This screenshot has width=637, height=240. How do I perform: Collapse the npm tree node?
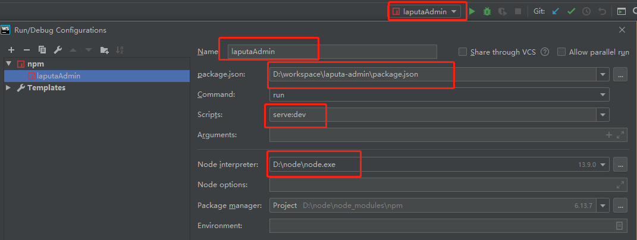pyautogui.click(x=8, y=64)
